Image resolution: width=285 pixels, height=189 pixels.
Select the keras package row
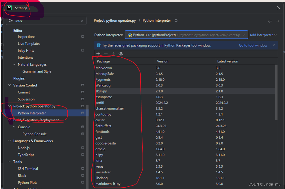(x=185, y=166)
